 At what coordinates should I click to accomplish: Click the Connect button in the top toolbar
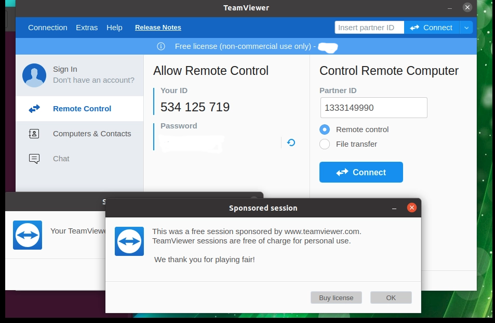pos(432,28)
